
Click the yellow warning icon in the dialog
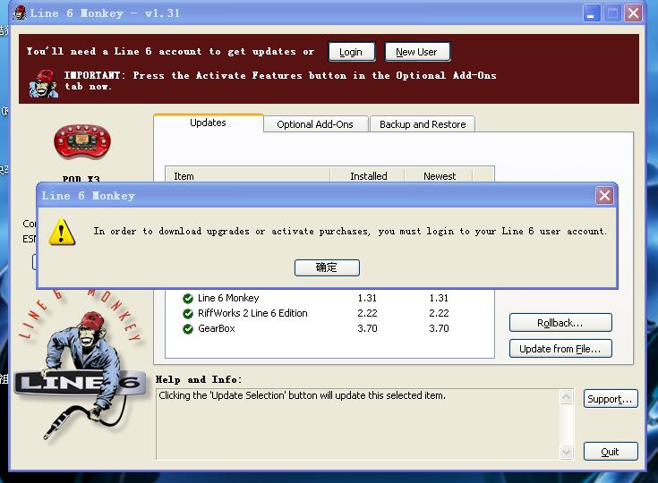coord(62,232)
